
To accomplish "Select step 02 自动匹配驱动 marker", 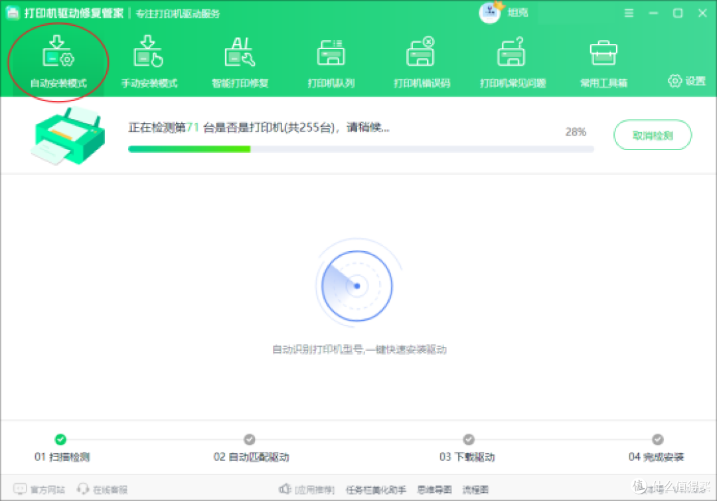I will point(249,440).
